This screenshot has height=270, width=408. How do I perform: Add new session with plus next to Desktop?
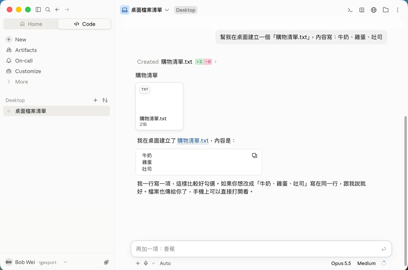click(x=95, y=100)
